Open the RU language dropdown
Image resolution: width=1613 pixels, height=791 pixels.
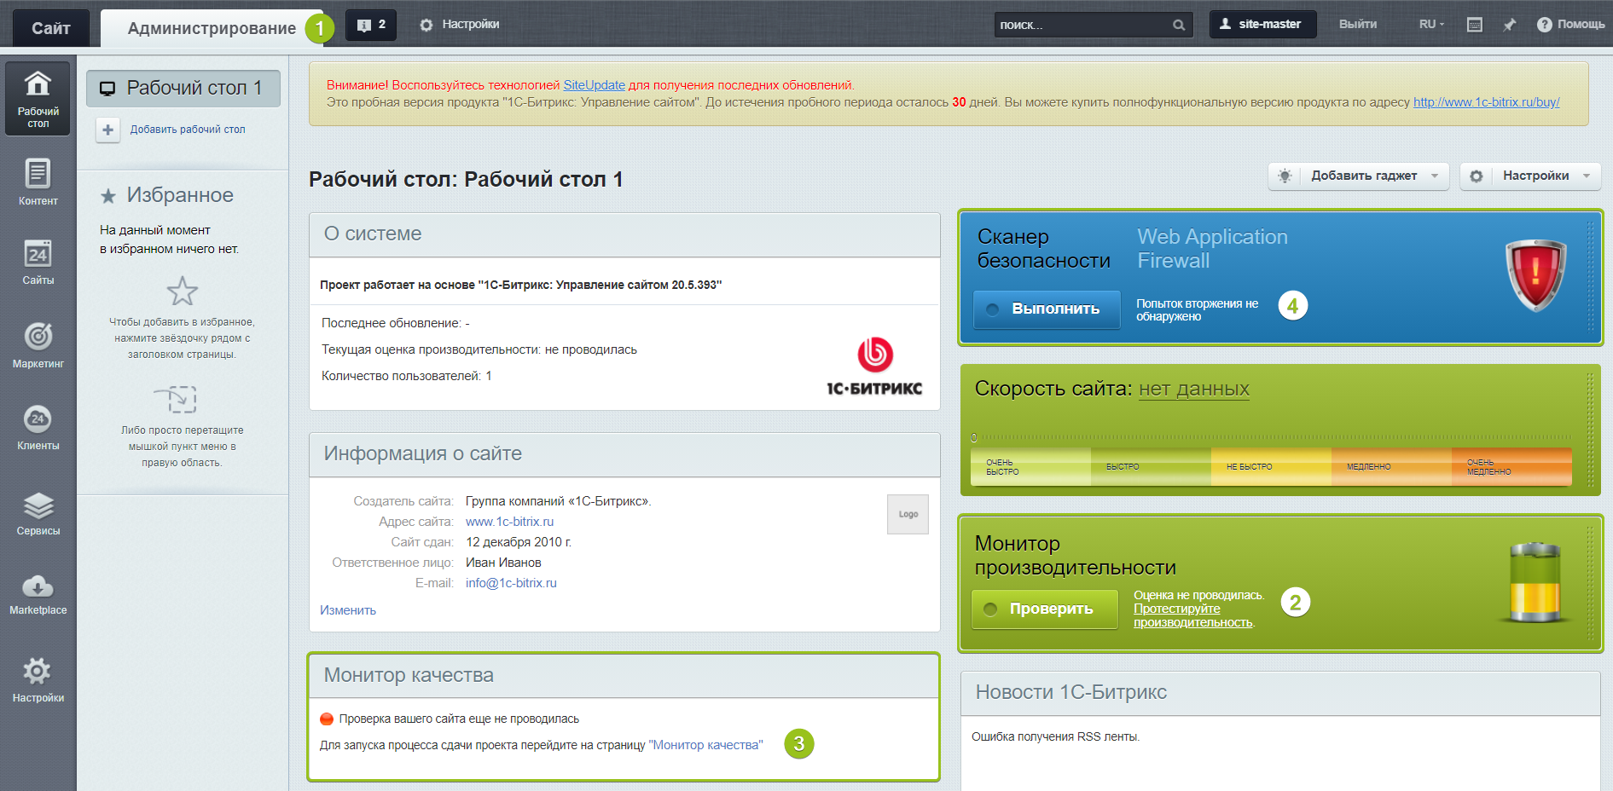pos(1431,25)
